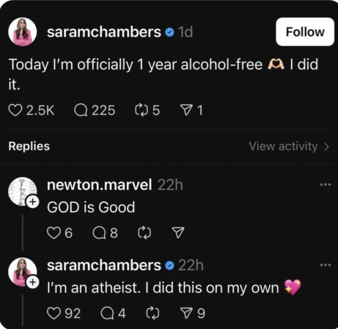Repost the 1 year alcohol-free post
The height and width of the screenshot is (329, 338).
point(141,110)
